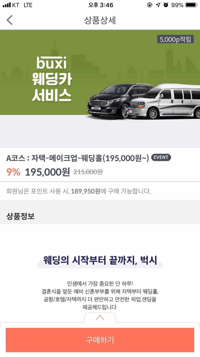Tap the A코스 product title

(77, 158)
